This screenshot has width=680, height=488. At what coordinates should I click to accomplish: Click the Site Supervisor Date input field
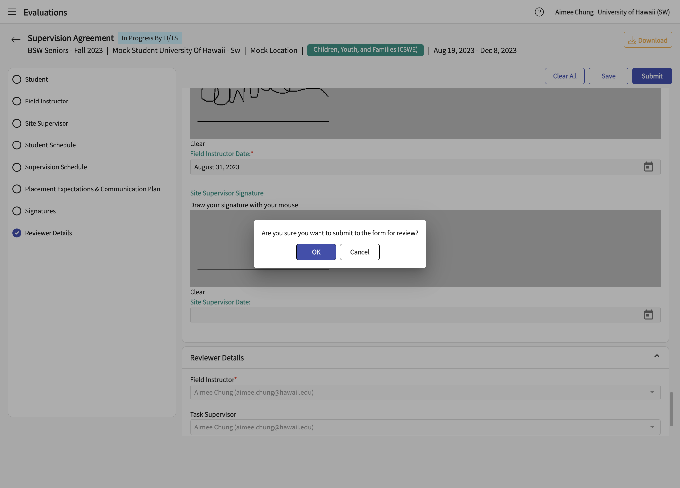coord(425,315)
